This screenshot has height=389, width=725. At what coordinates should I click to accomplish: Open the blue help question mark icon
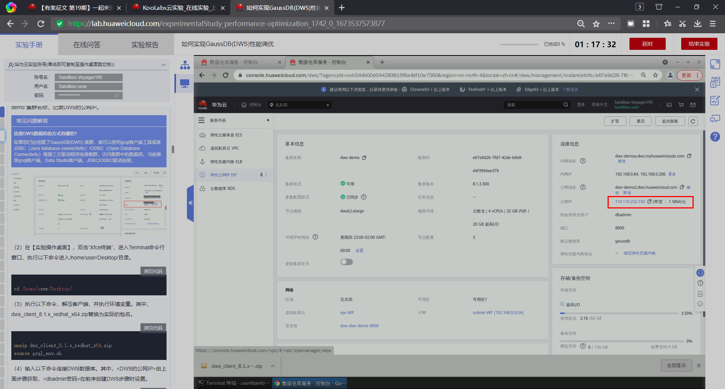click(715, 137)
